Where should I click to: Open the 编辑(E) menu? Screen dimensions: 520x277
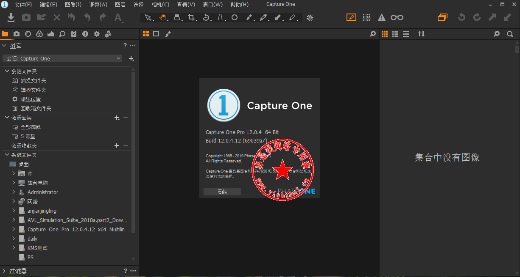pyautogui.click(x=48, y=5)
